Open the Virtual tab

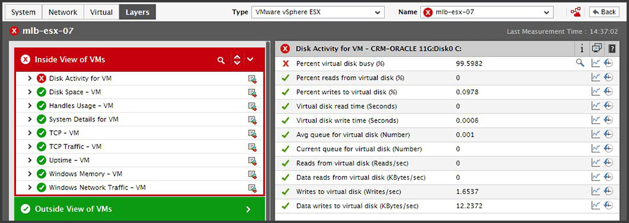click(102, 12)
